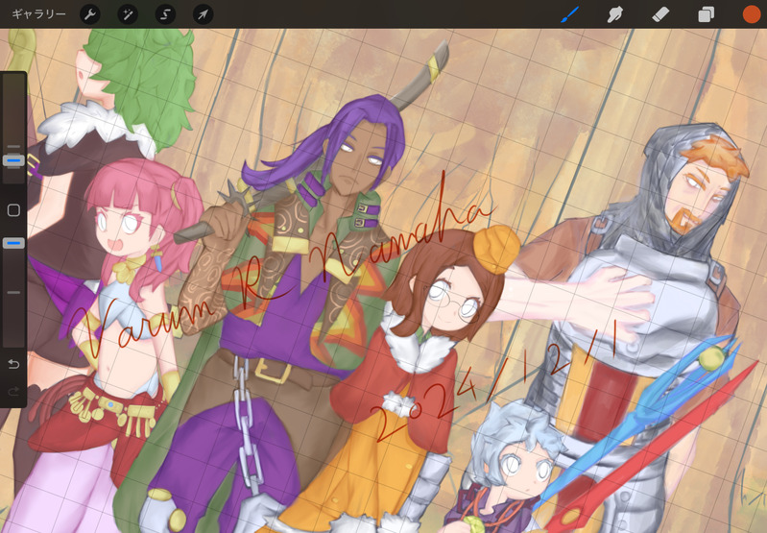Click the brush opacity slider handle
Image resolution: width=767 pixels, height=533 pixels.
(13, 243)
